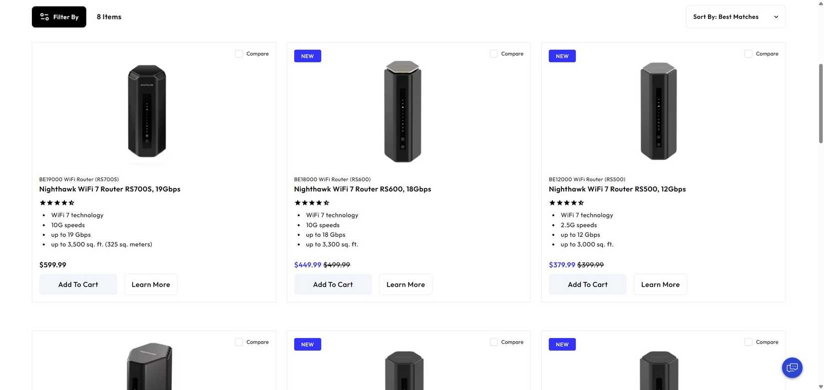The image size is (824, 390).
Task: Check Compare on the Nighthawk RS500
Action: (749, 53)
